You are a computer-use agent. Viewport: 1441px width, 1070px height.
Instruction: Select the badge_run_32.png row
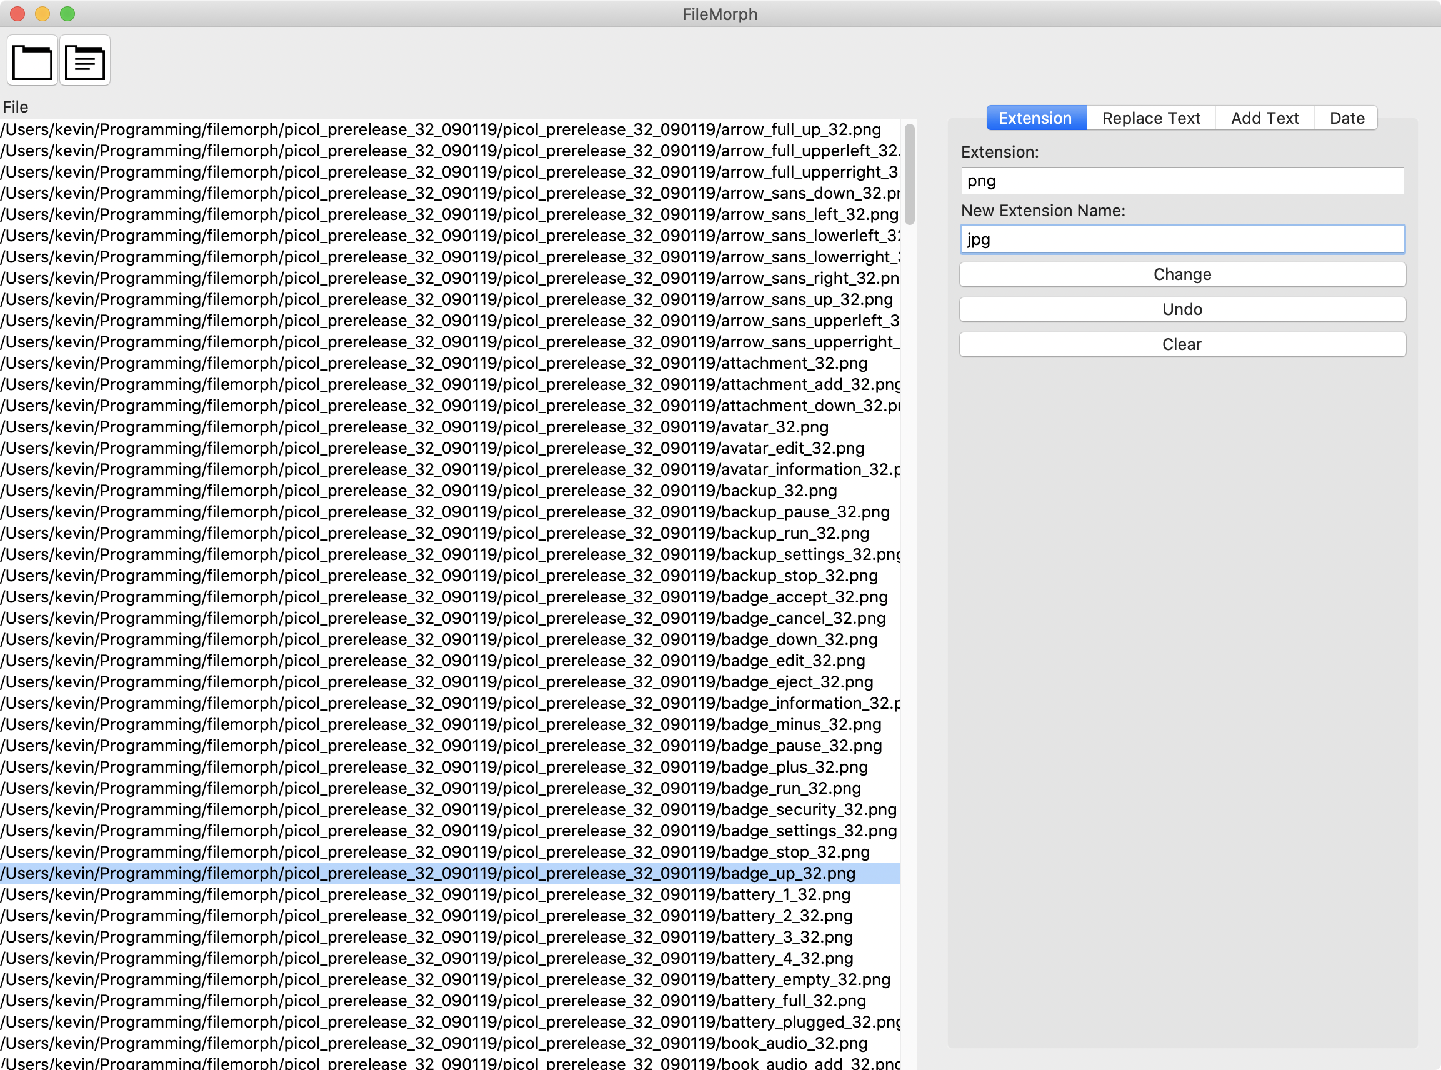tap(449, 788)
